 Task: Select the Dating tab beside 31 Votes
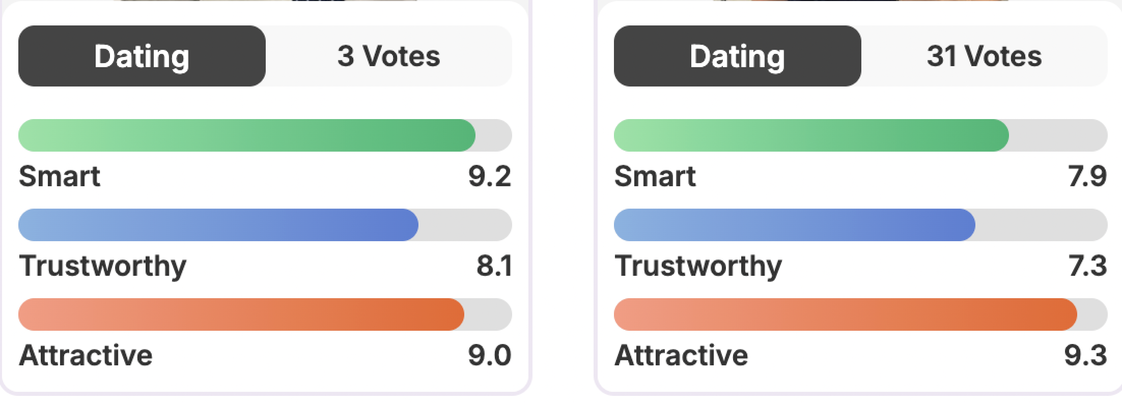pos(737,56)
